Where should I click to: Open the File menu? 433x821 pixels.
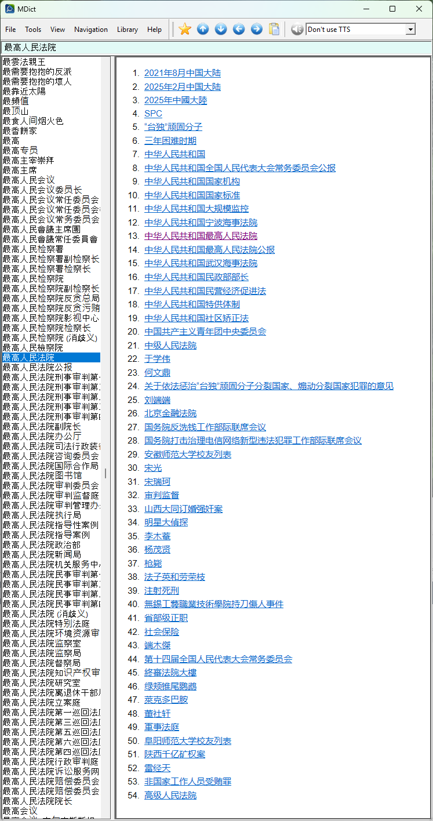[11, 30]
